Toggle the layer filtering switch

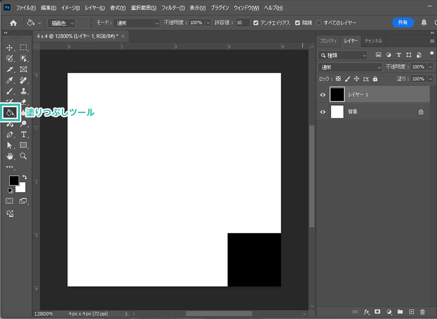click(432, 55)
